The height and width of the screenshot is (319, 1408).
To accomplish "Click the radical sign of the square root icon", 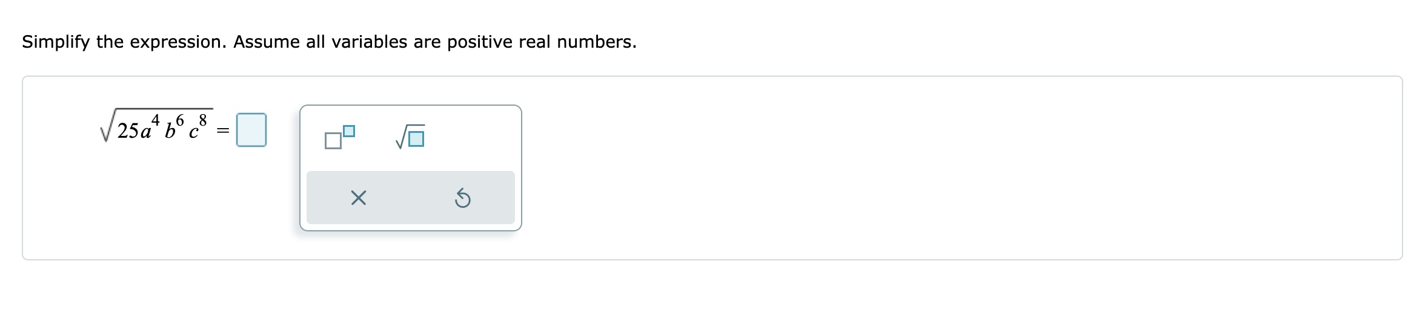I will (400, 140).
